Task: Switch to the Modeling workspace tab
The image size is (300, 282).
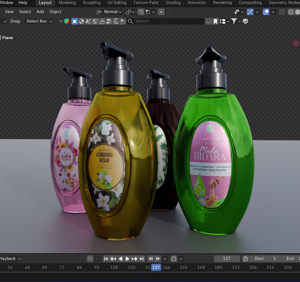Action: point(67,3)
